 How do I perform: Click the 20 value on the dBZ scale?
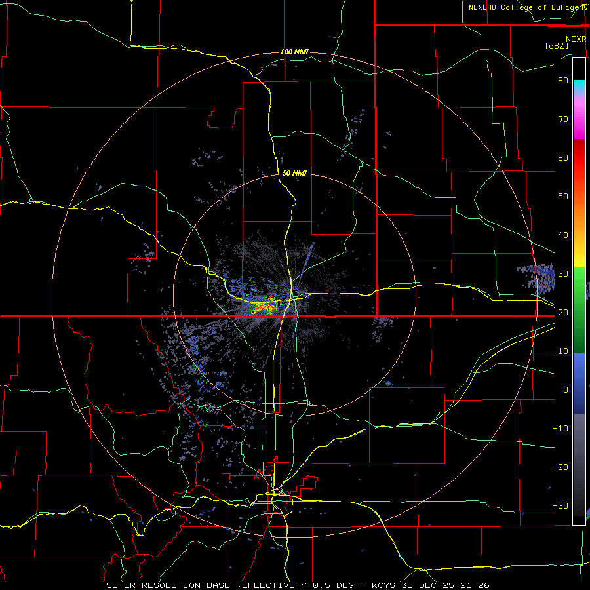coord(563,312)
